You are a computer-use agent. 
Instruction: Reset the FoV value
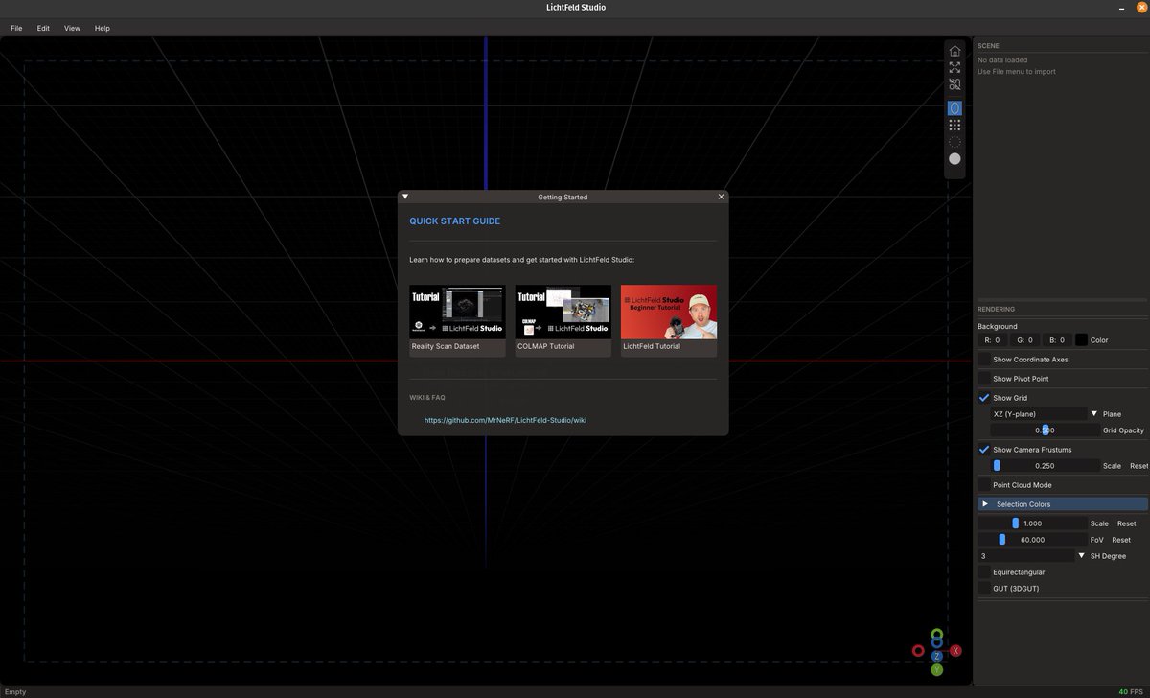pos(1121,540)
